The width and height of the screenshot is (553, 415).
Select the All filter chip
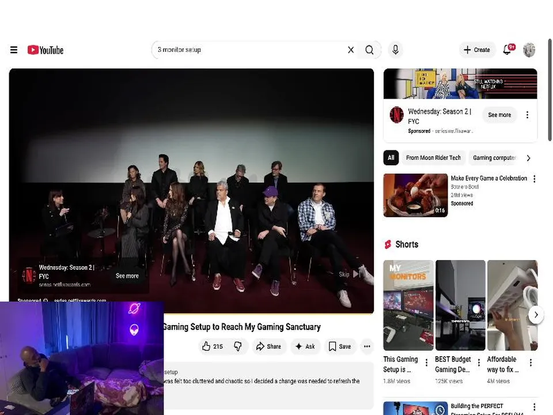(391, 158)
